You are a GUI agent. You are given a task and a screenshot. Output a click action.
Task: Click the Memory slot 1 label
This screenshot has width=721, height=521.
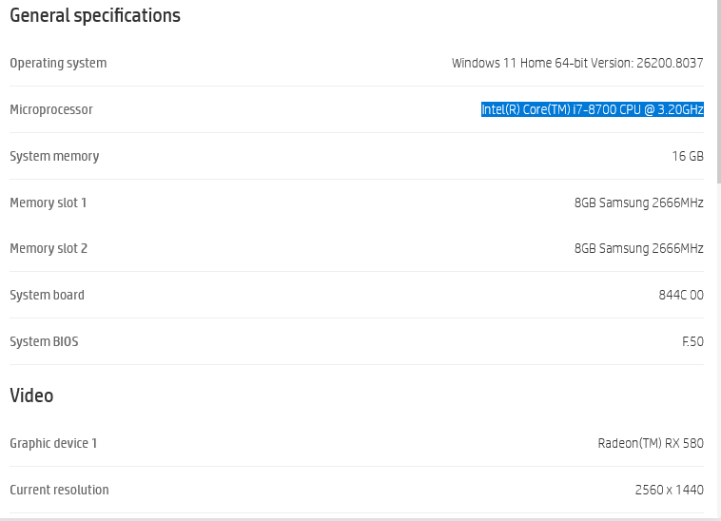[x=49, y=203]
